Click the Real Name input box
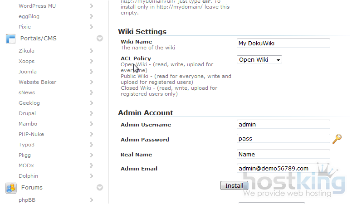Image resolution: width=352 pixels, height=204 pixels. tap(284, 155)
